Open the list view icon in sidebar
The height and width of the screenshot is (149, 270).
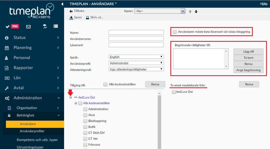(x=56, y=26)
